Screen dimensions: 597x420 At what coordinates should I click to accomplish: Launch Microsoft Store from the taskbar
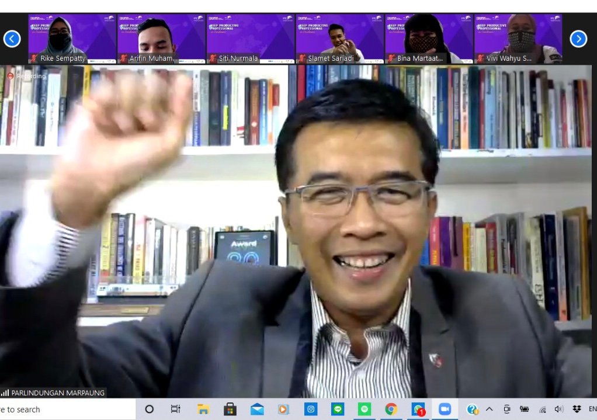[230, 409]
